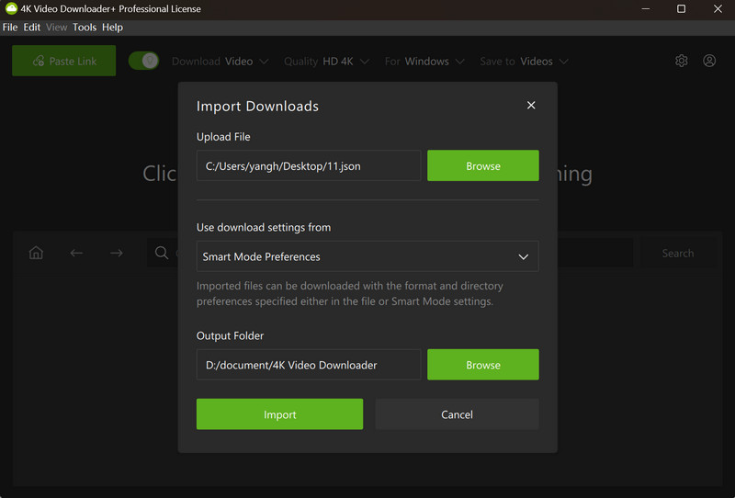Minimize the application window
Image resolution: width=735 pixels, height=498 pixels.
coord(646,8)
